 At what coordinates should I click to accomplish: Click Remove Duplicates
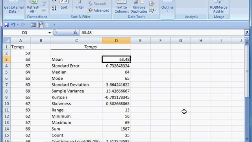(139, 7)
